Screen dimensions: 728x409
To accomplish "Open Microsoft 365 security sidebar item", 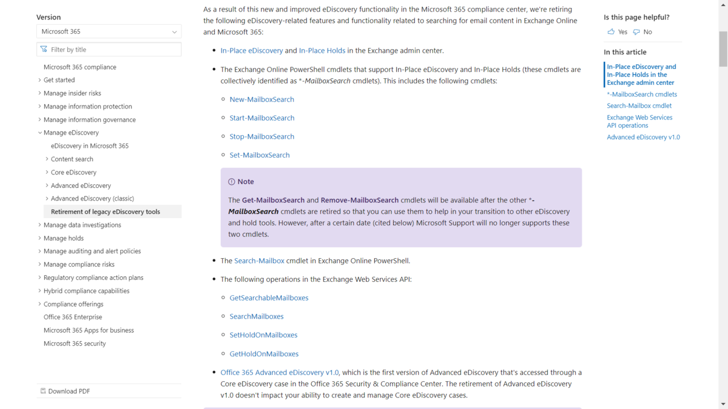I will pos(75,344).
